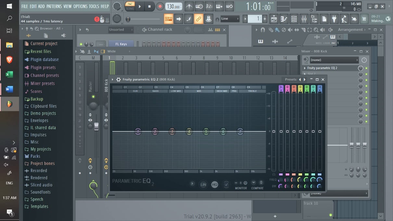Toggle the metronome icon
Screen dimensions: 393x221
click(189, 6)
